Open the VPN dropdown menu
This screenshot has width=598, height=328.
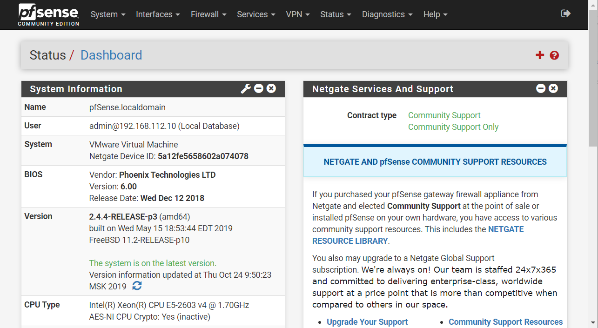(298, 14)
